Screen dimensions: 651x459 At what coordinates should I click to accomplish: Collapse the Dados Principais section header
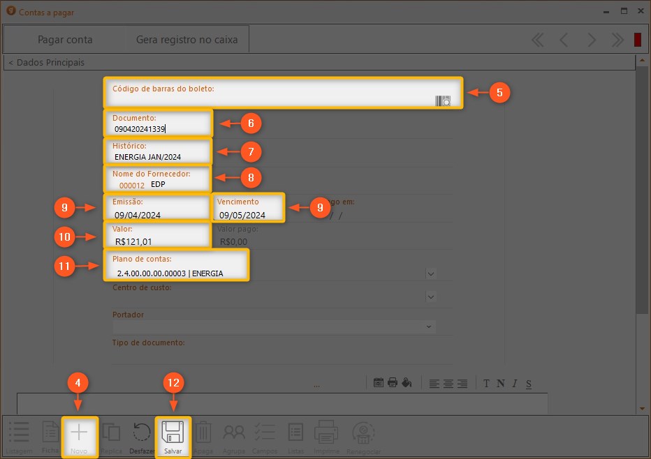point(46,63)
